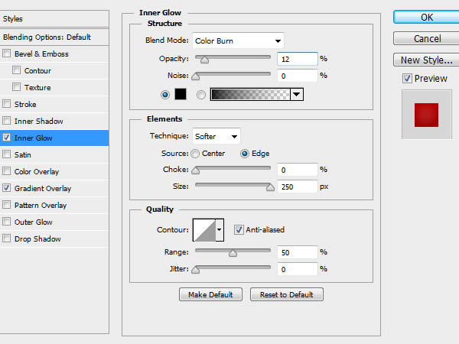This screenshot has width=459, height=344.
Task: Click the black glow color swatch
Action: pos(181,94)
